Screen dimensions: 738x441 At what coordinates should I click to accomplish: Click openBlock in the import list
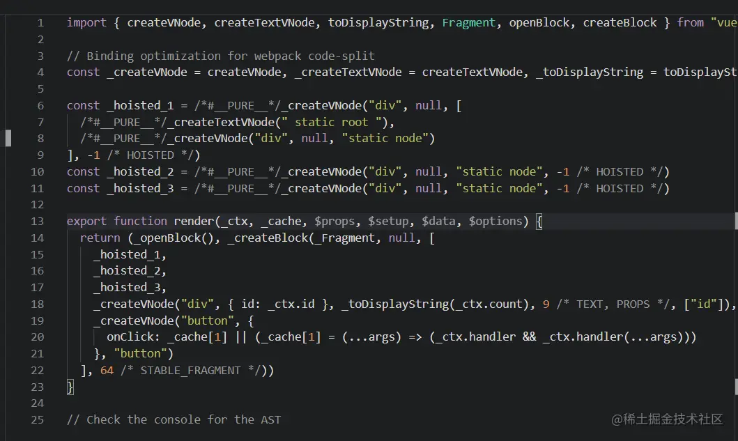point(539,22)
